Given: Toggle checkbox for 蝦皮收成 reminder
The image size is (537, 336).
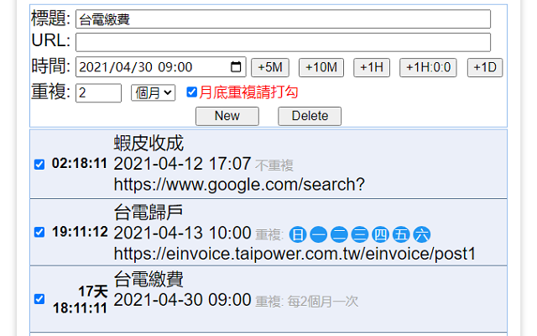Looking at the screenshot, I should [39, 165].
